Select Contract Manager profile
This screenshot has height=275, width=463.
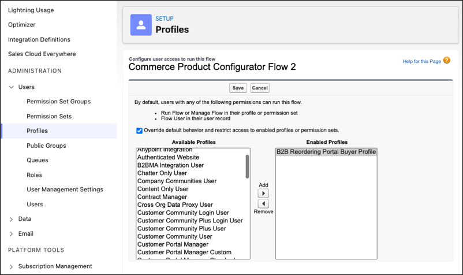click(162, 197)
